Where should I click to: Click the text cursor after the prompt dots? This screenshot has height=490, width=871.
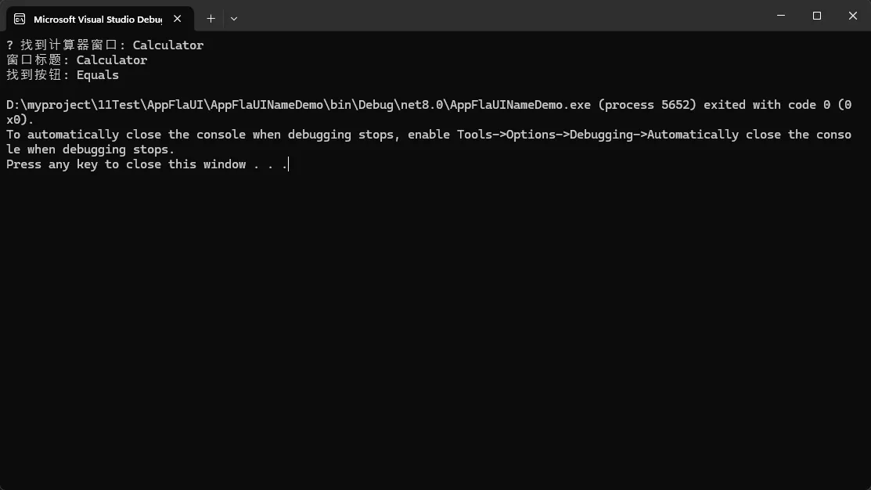click(289, 164)
